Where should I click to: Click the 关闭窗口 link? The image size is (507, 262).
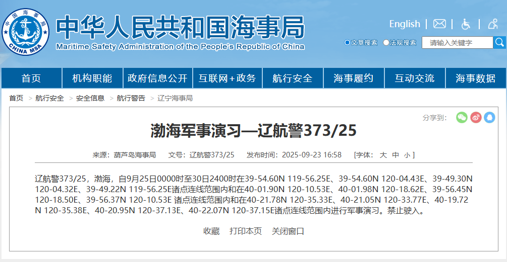(288, 231)
